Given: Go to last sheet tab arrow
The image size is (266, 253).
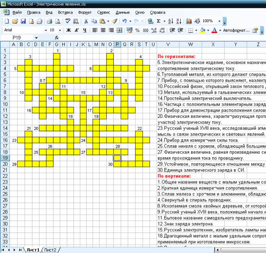Looking at the screenshot, I should click(x=20, y=250).
